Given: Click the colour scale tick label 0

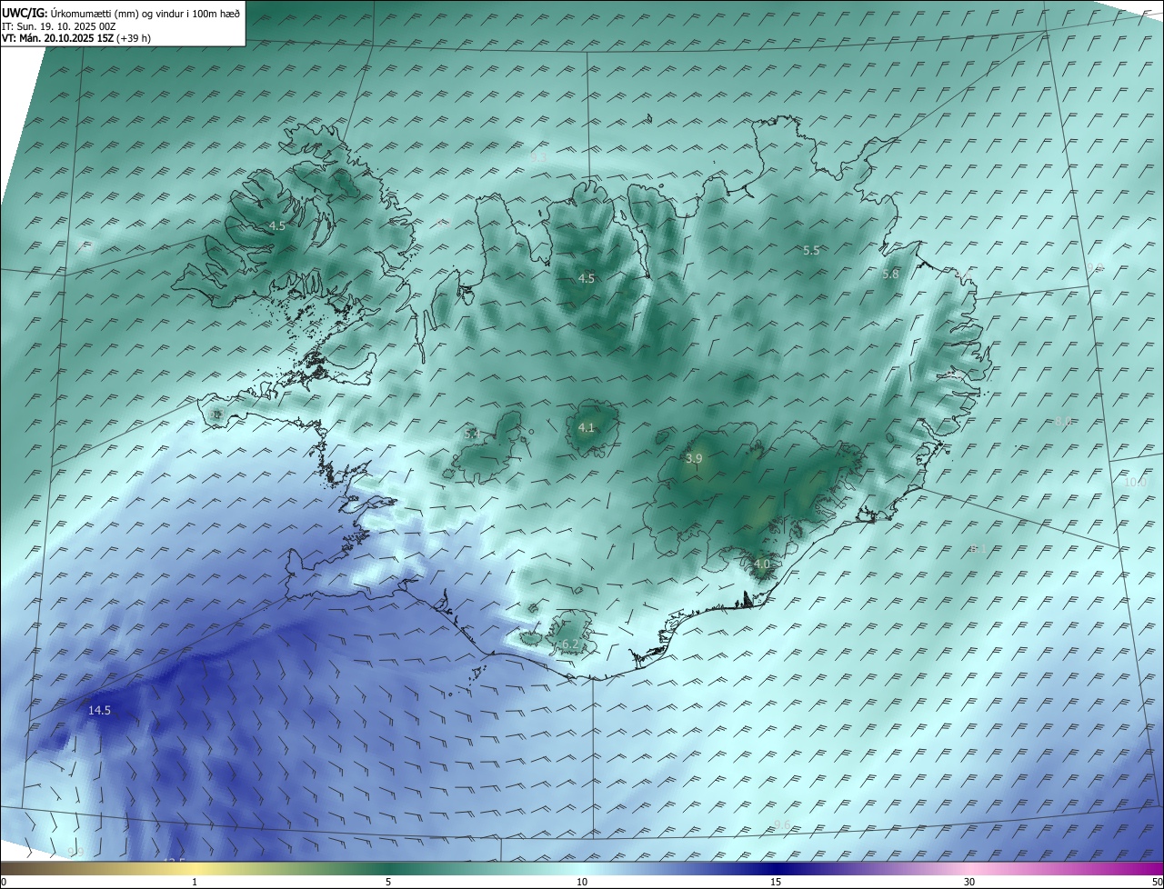Looking at the screenshot, I should (x=3, y=882).
